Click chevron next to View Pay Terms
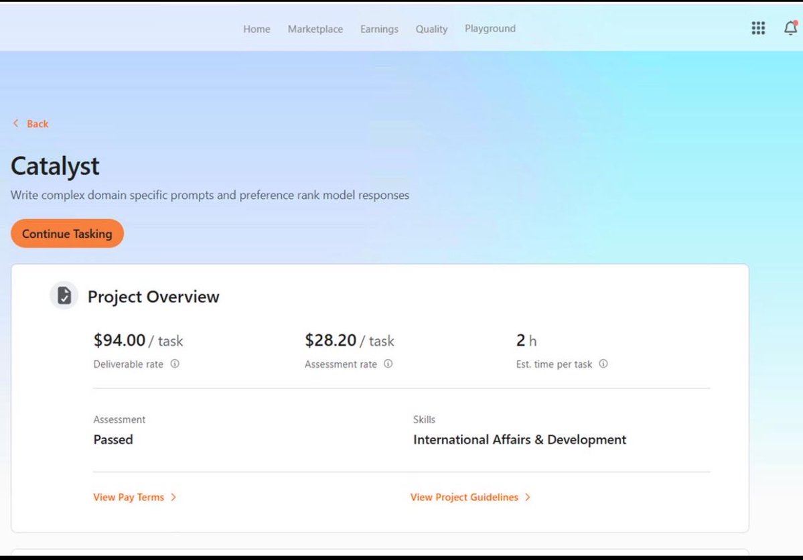The height and width of the screenshot is (560, 803). click(x=173, y=497)
